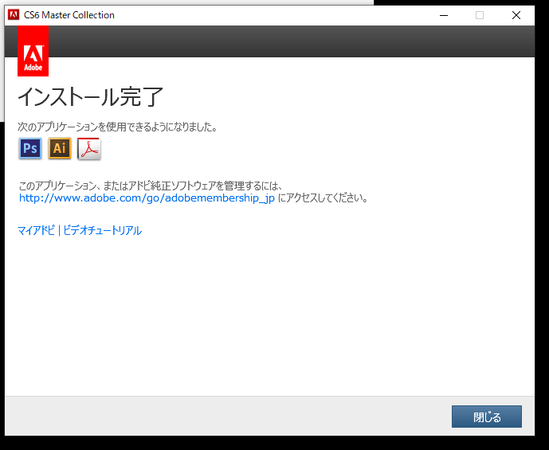
Task: Open the マイアドビ link
Action: (x=36, y=231)
